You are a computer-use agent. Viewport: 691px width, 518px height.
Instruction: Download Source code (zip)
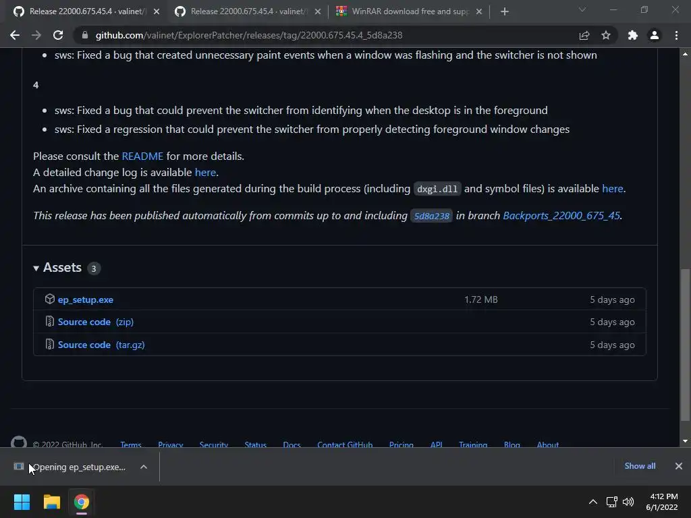(96, 322)
